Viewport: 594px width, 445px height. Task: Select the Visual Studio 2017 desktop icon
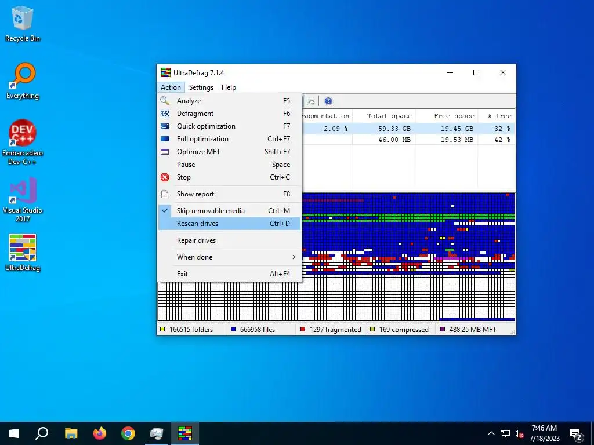23,199
